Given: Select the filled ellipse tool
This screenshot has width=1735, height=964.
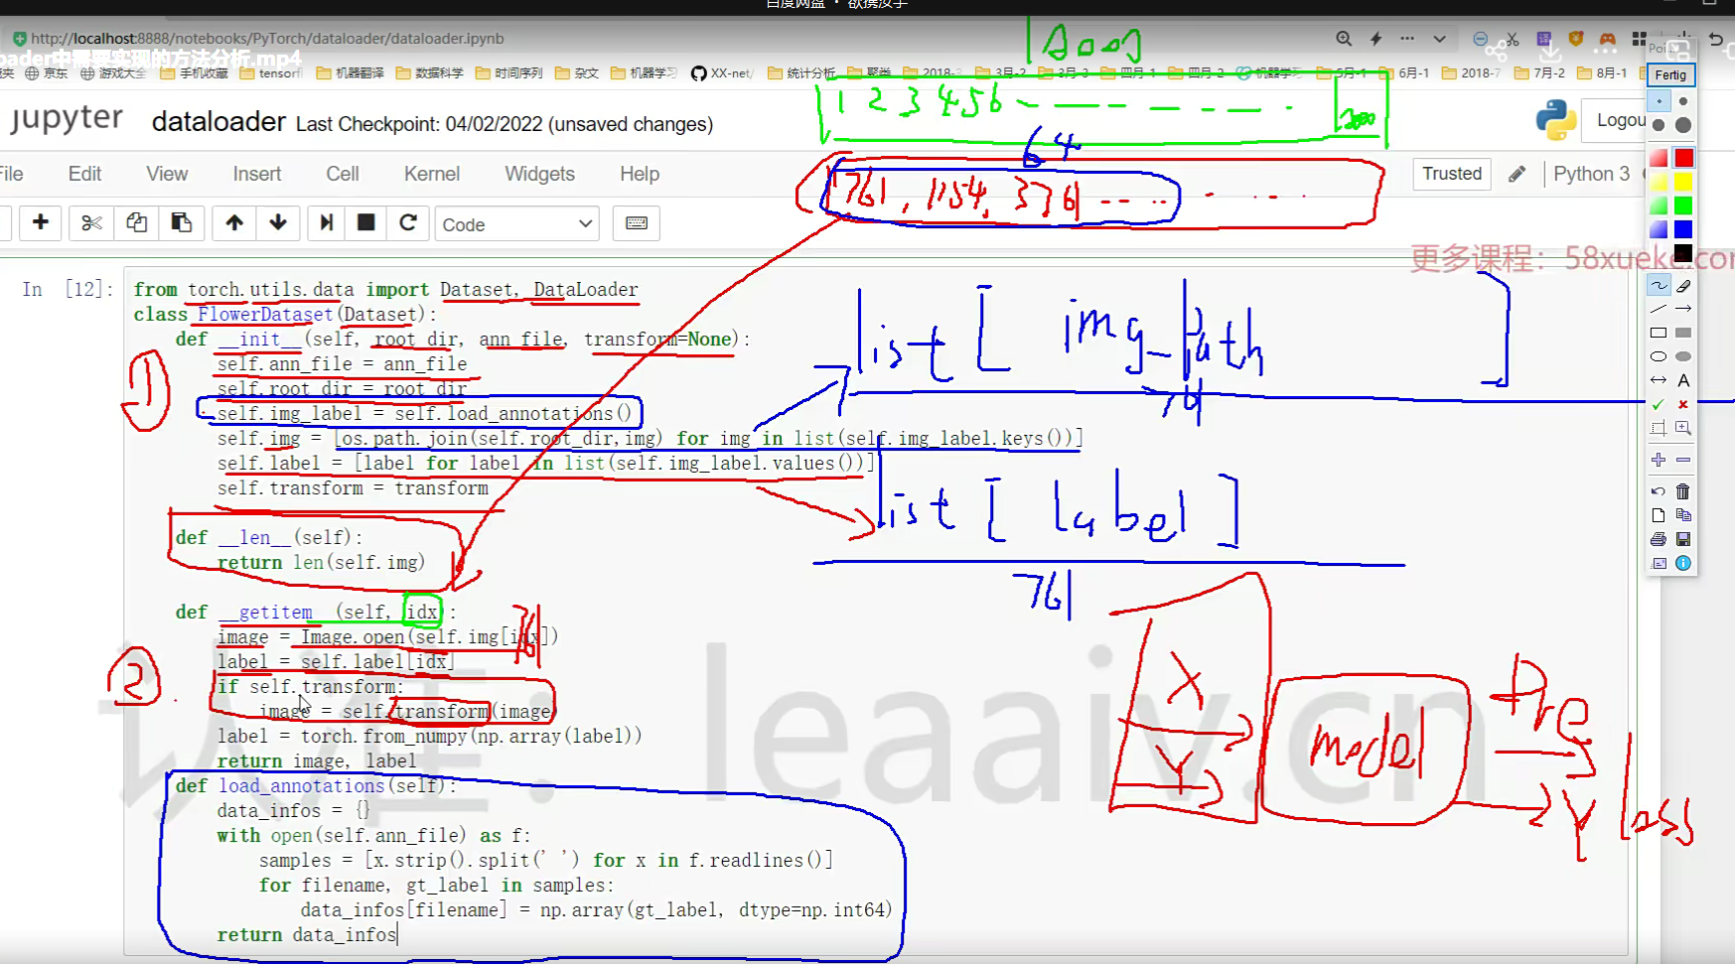Looking at the screenshot, I should point(1683,357).
